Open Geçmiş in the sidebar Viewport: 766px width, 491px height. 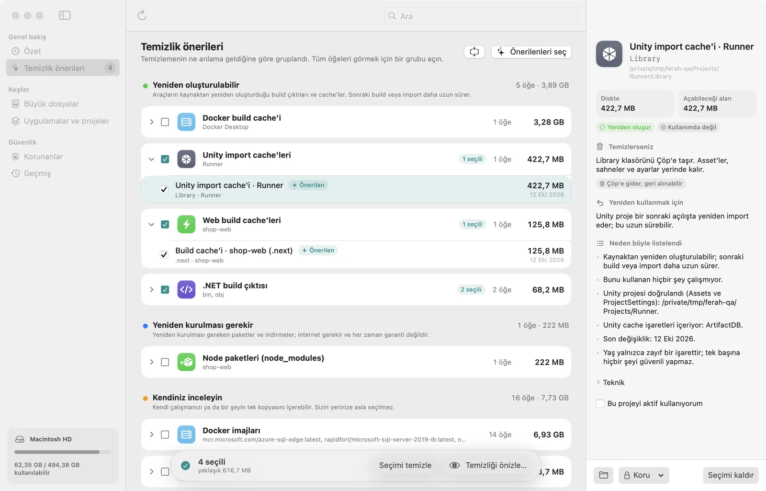click(63, 173)
